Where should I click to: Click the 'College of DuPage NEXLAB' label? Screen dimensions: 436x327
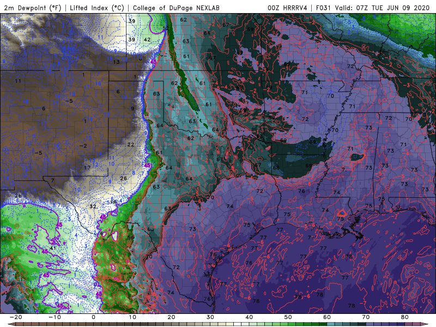point(176,8)
